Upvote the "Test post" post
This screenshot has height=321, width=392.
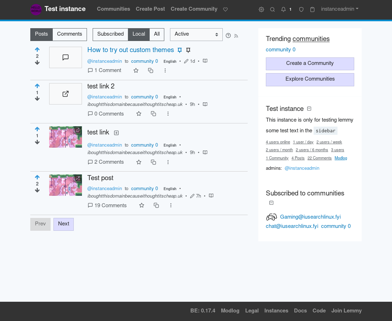click(x=37, y=177)
